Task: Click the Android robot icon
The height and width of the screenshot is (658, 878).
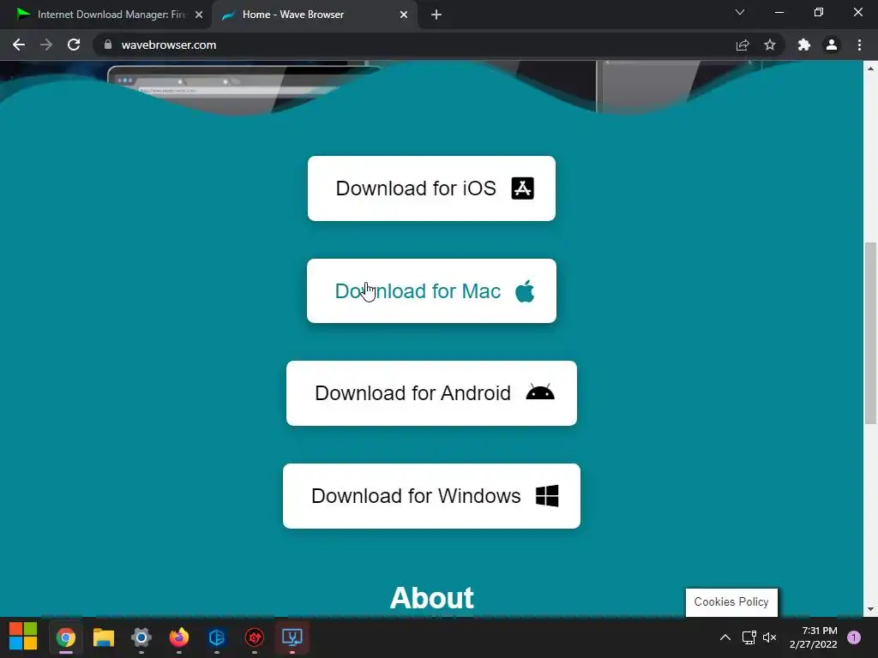Action: 540,392
